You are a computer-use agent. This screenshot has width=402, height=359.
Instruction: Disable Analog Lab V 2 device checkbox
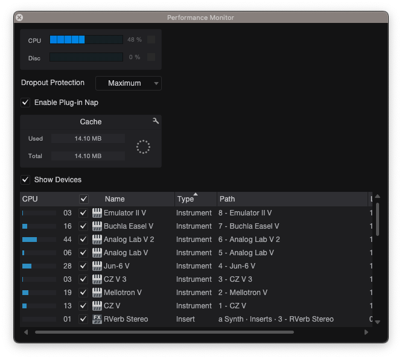[x=83, y=240]
